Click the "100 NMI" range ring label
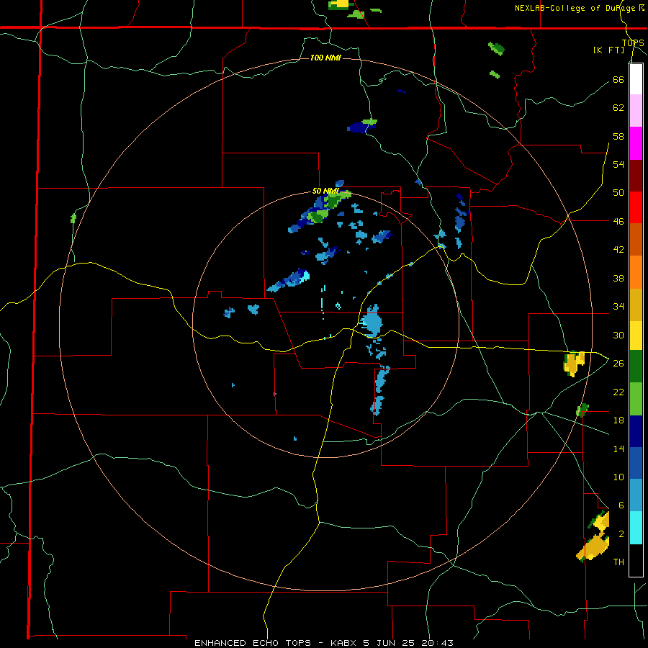 pyautogui.click(x=325, y=58)
